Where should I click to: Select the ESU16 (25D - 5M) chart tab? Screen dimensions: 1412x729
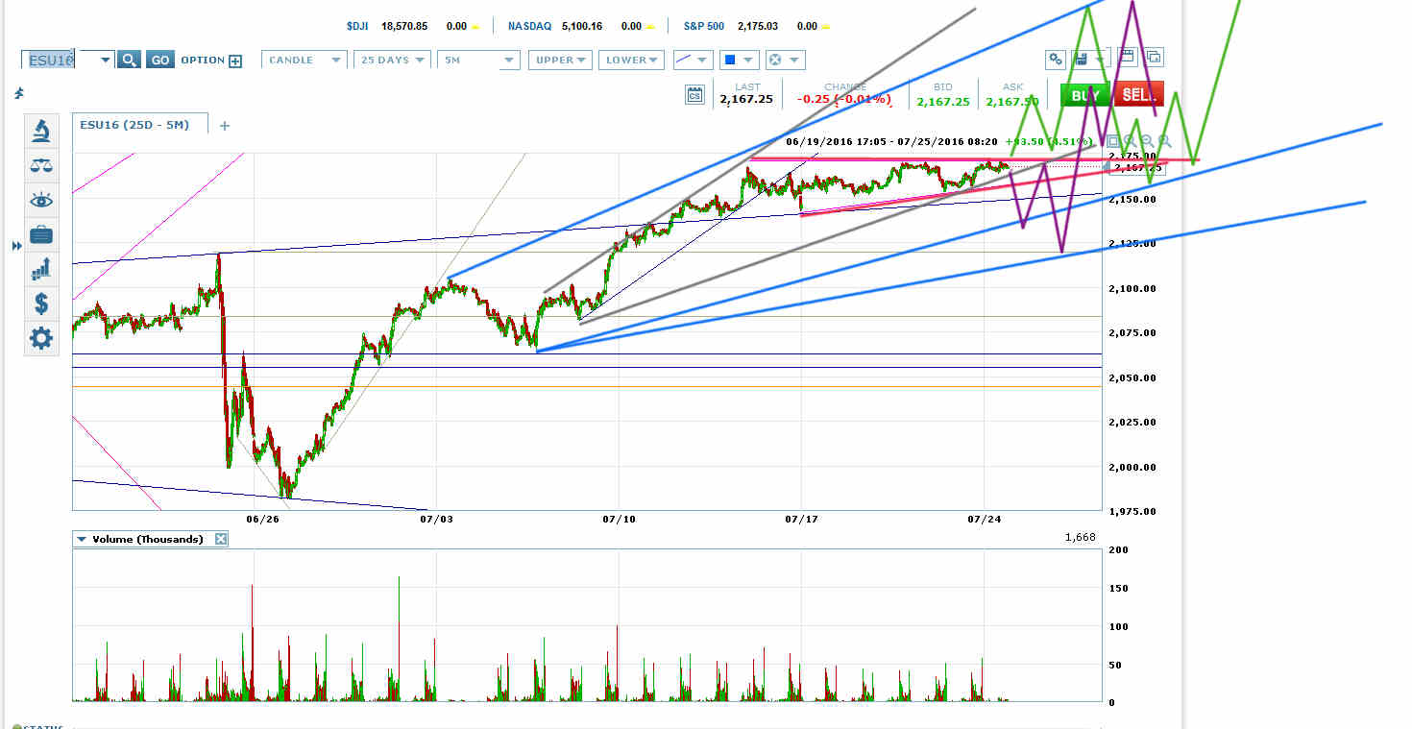pyautogui.click(x=141, y=125)
